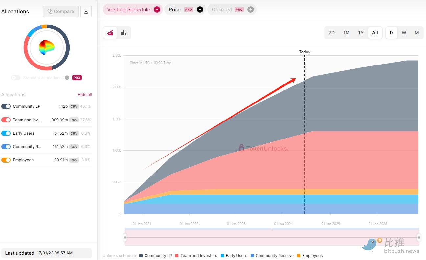Switch to weekly (W) interval
The width and height of the screenshot is (426, 260).
point(404,33)
